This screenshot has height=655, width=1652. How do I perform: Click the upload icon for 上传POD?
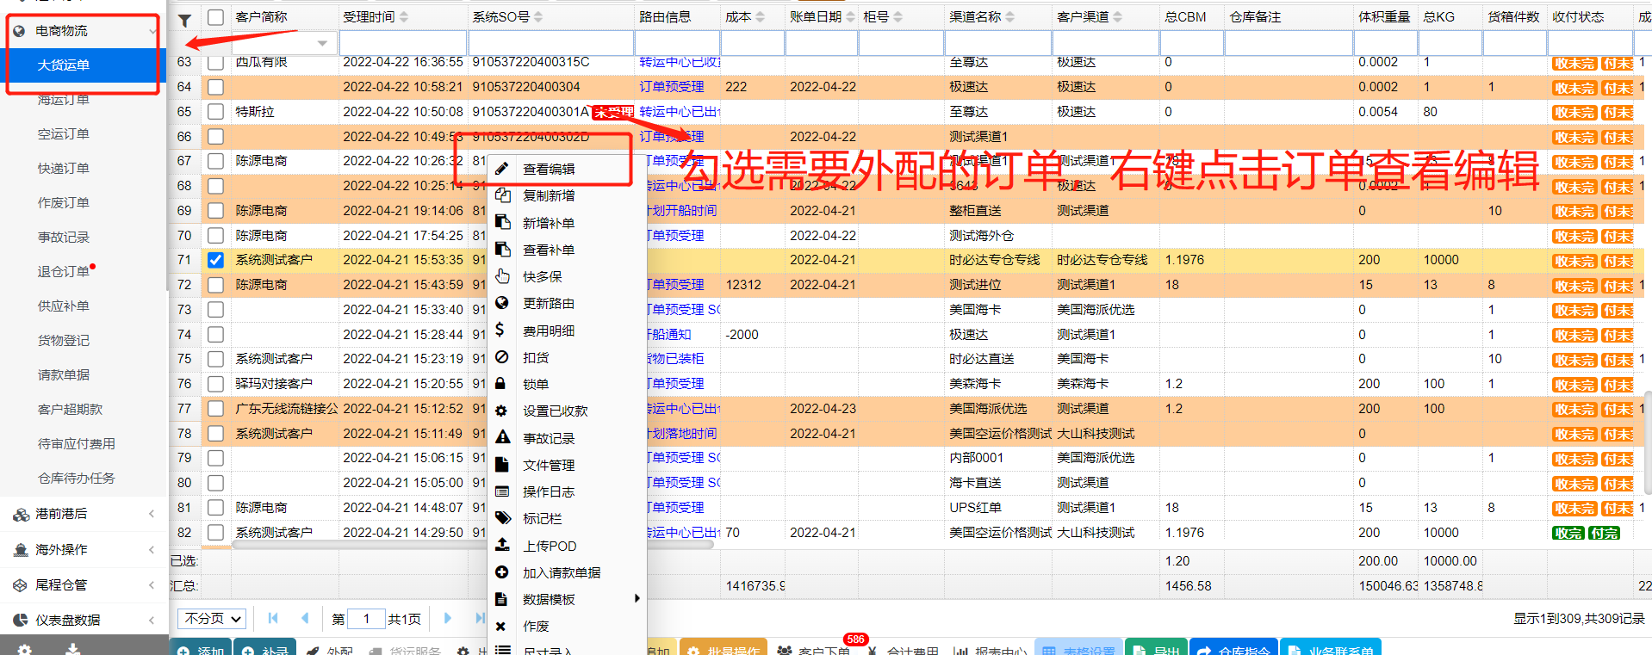tap(502, 545)
